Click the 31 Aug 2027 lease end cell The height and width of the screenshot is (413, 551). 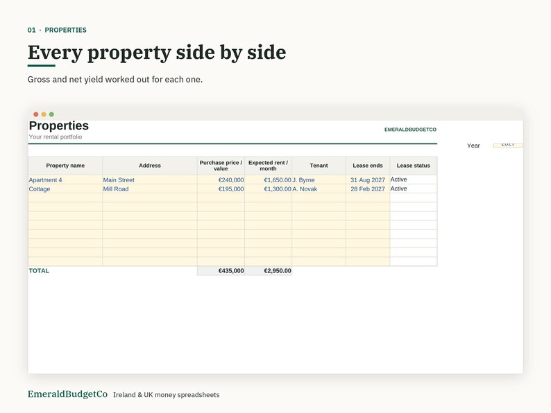point(368,179)
